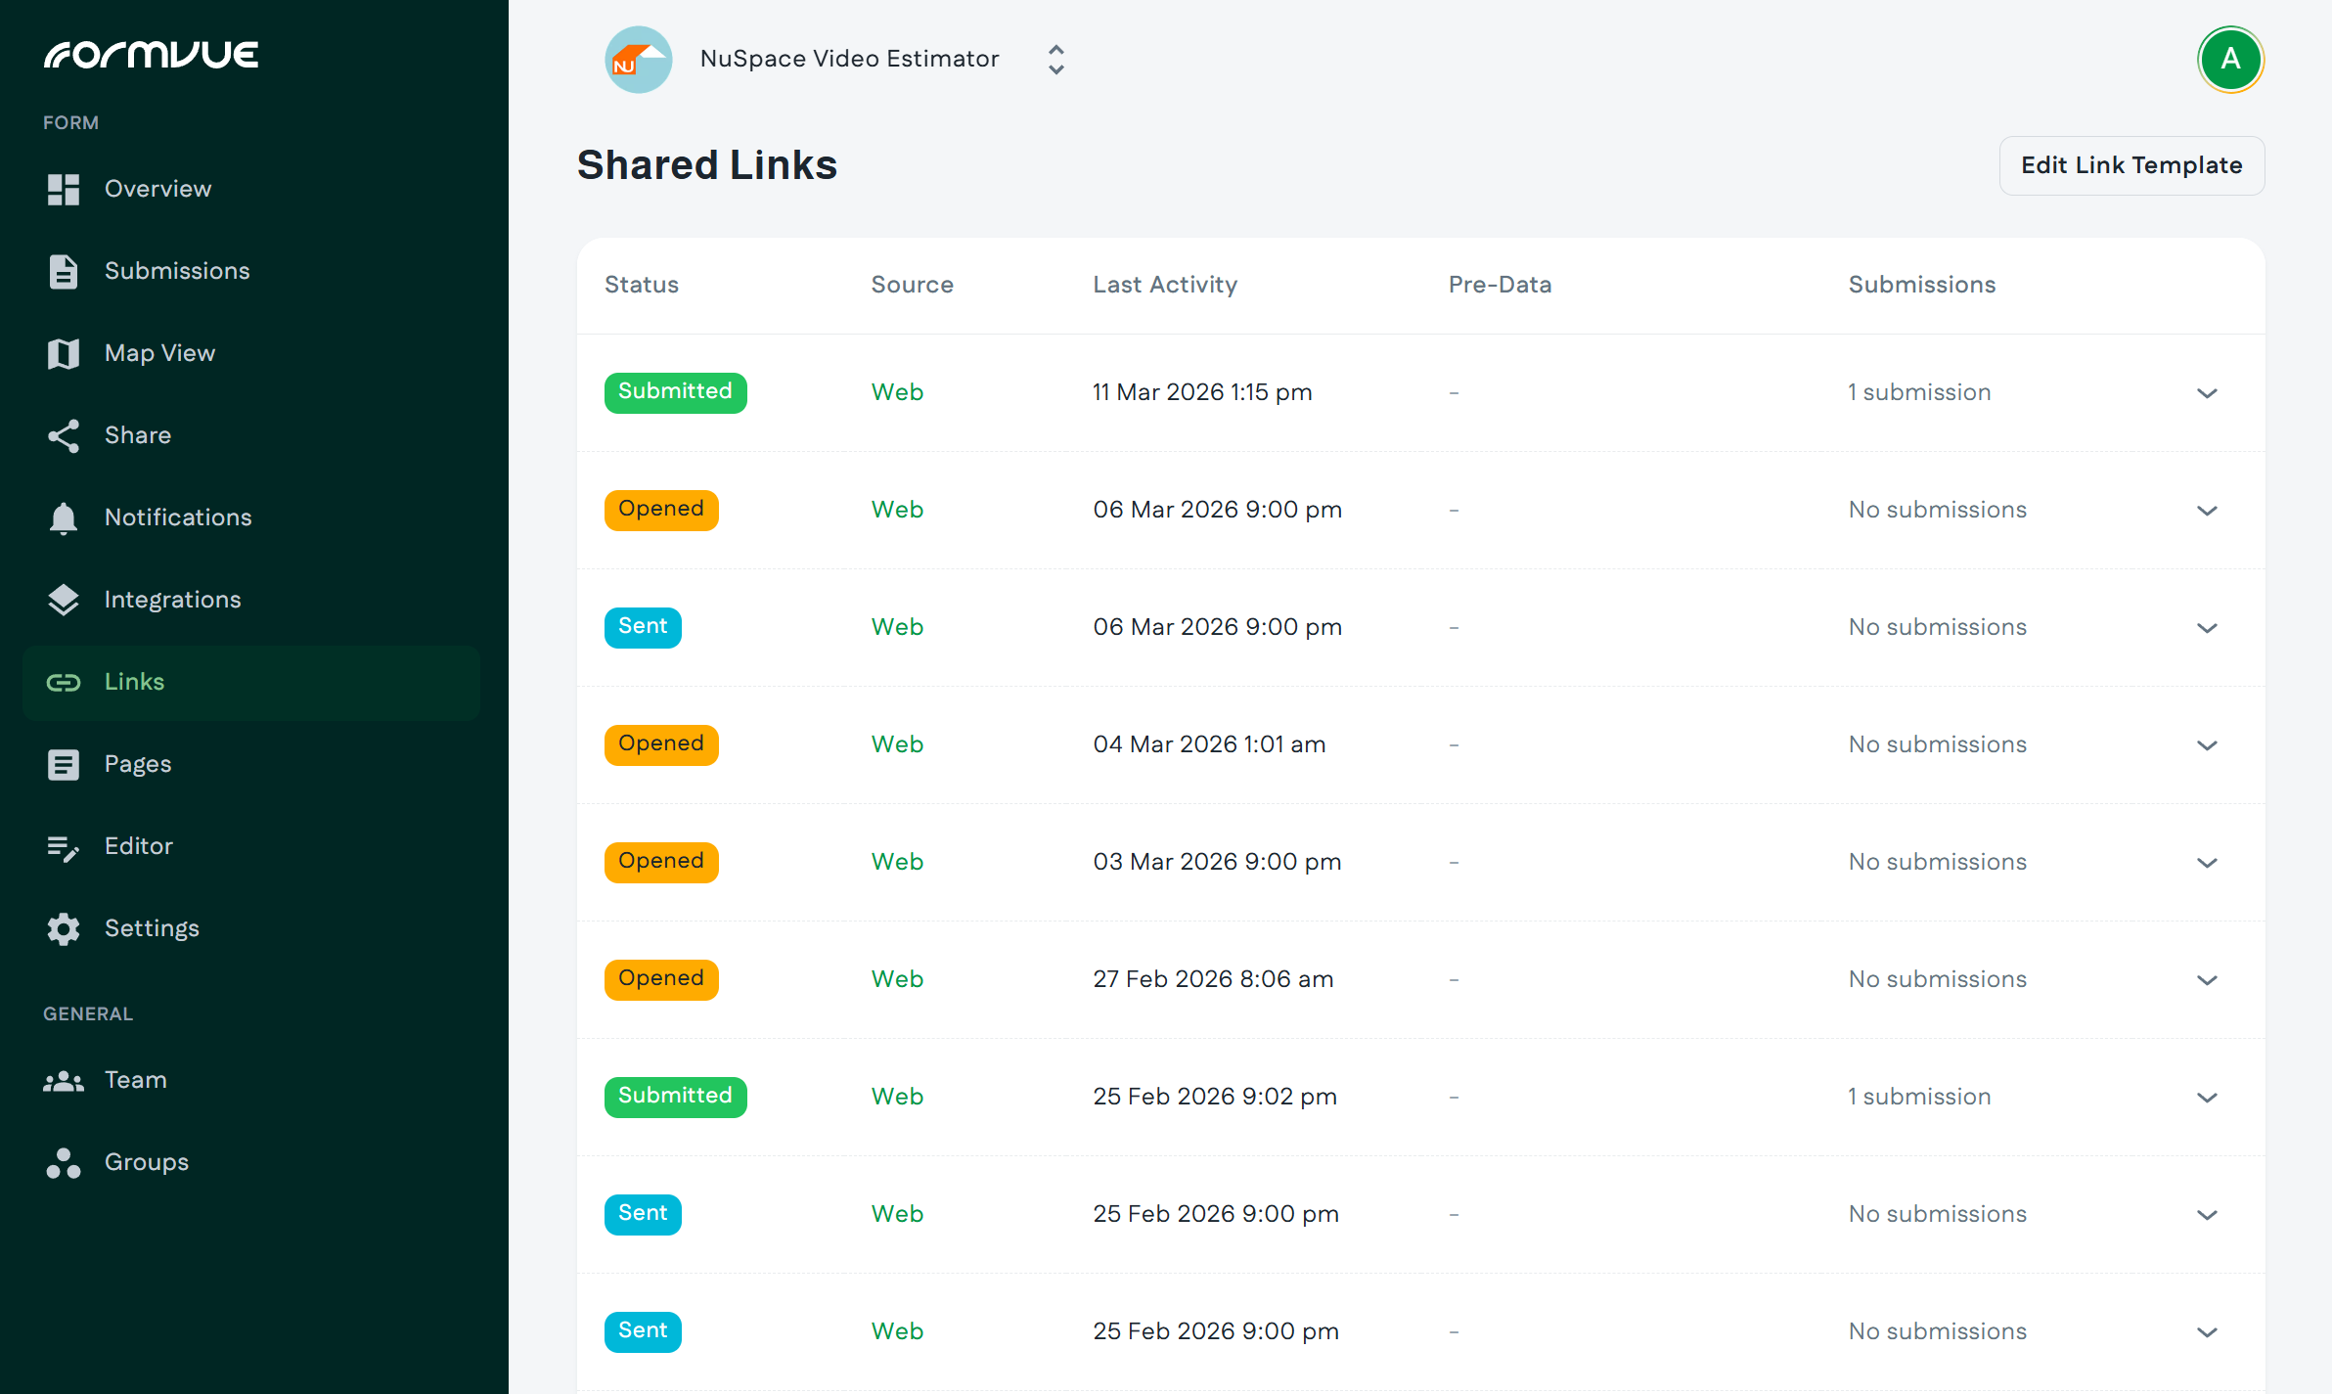Image resolution: width=2332 pixels, height=1394 pixels.
Task: Click the Edit Link Template button
Action: tap(2131, 166)
